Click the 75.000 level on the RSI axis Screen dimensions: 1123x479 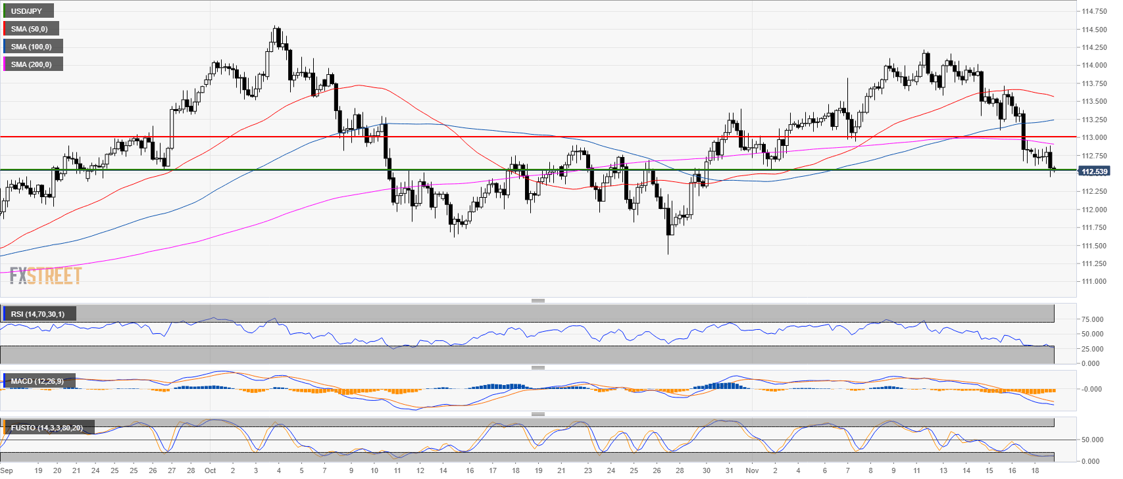(x=1092, y=319)
